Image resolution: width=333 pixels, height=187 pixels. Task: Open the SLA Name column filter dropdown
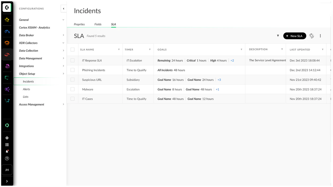(119, 49)
